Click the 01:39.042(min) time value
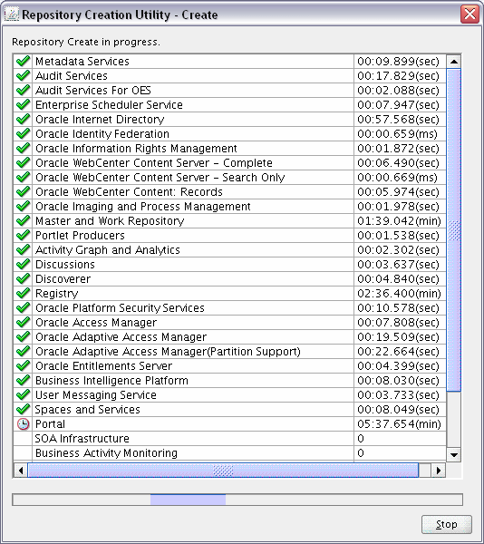Image resolution: width=484 pixels, height=544 pixels. pos(399,221)
